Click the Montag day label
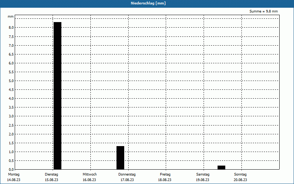Screen dimensions: 294x184 [x=14, y=174]
